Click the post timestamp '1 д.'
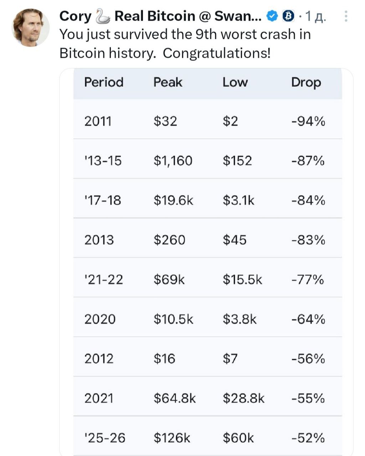Image resolution: width=365 pixels, height=456 pixels. (x=315, y=16)
